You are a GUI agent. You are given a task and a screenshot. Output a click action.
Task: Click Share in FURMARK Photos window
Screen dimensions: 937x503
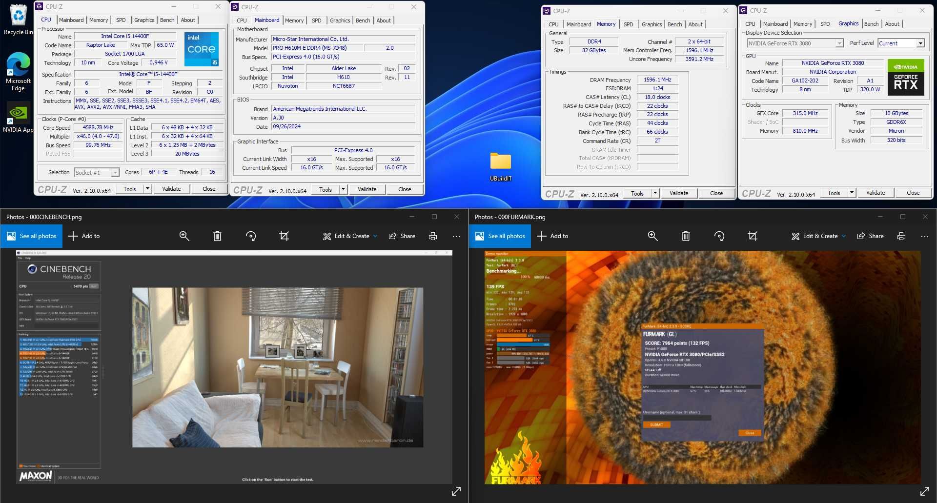click(870, 236)
